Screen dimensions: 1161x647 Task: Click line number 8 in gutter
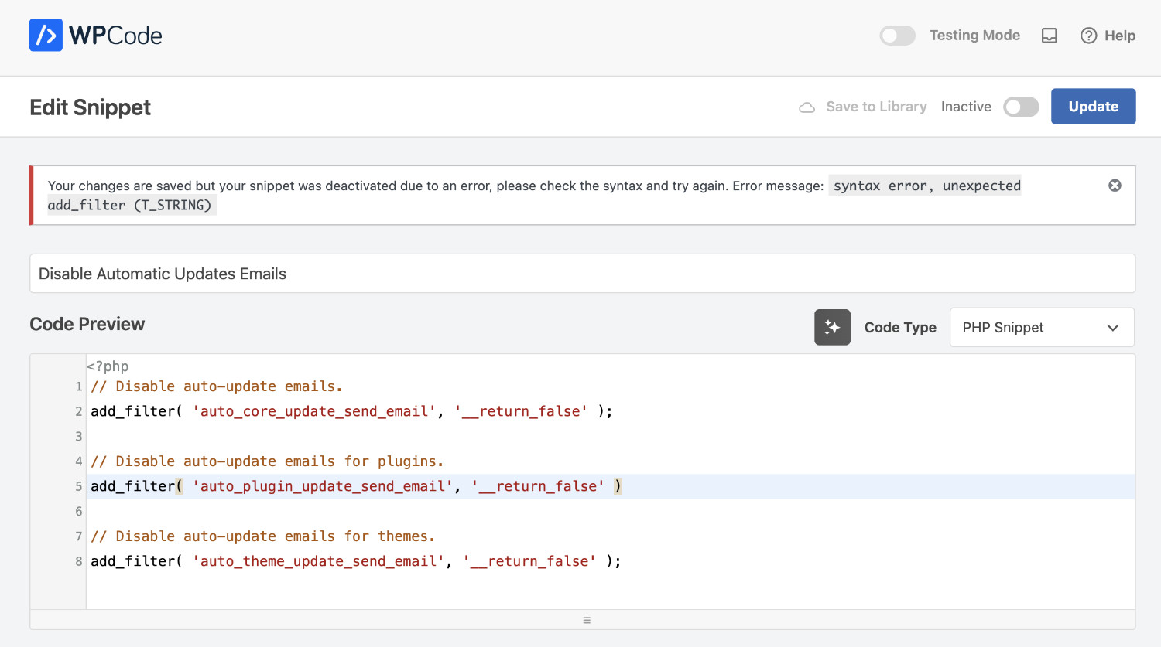point(78,561)
